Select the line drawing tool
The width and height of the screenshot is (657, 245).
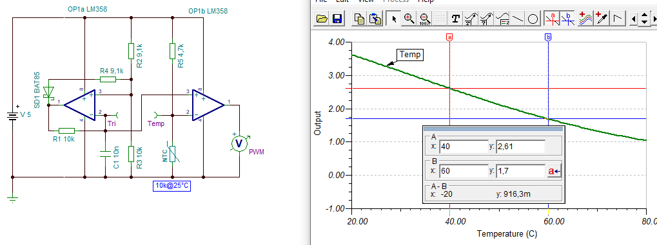(x=518, y=19)
